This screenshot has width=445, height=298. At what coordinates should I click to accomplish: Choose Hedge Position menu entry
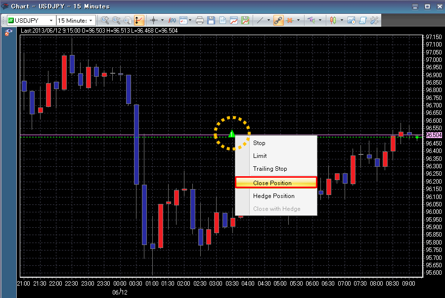point(276,196)
